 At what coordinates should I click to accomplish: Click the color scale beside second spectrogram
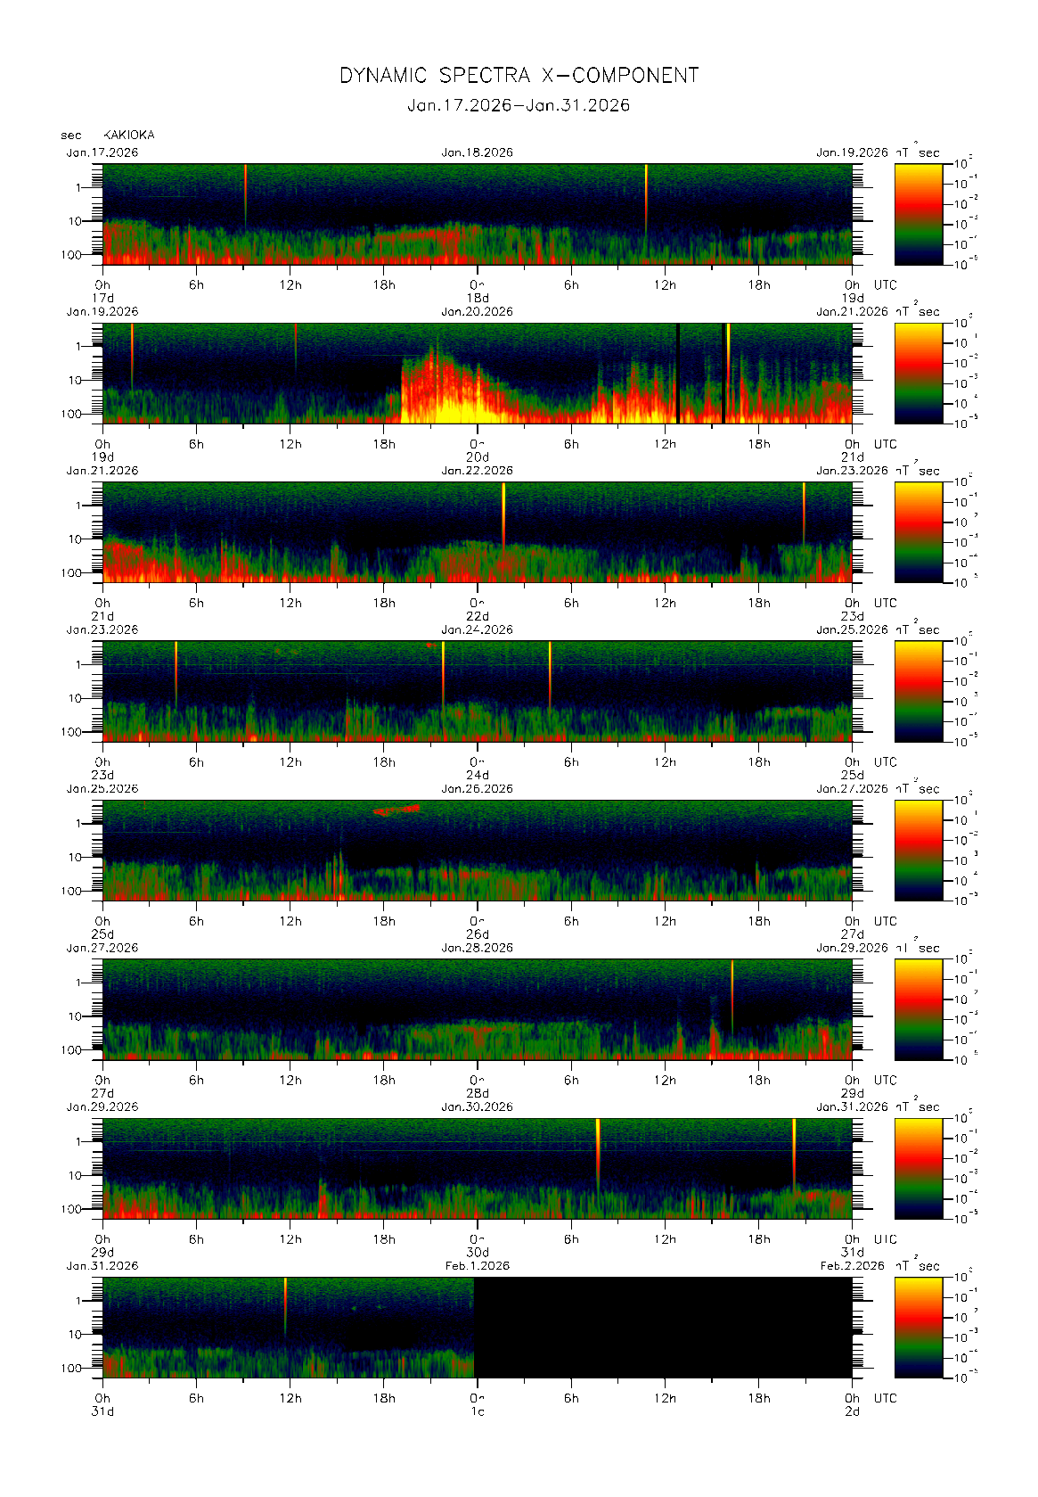(918, 373)
